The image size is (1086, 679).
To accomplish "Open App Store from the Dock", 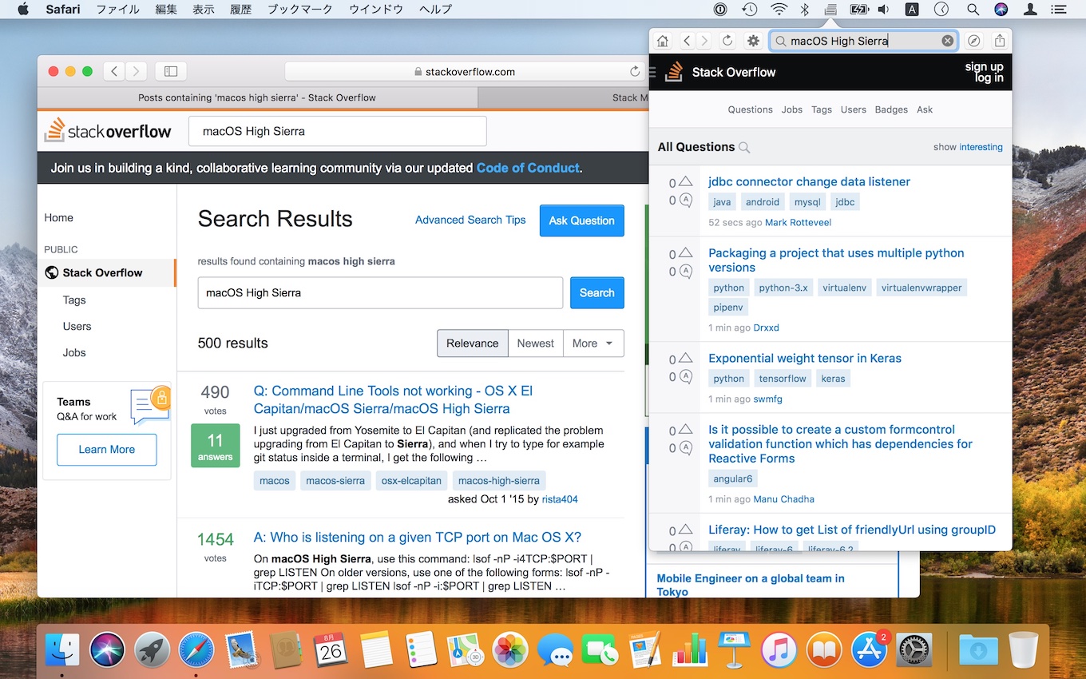I will click(x=870, y=649).
